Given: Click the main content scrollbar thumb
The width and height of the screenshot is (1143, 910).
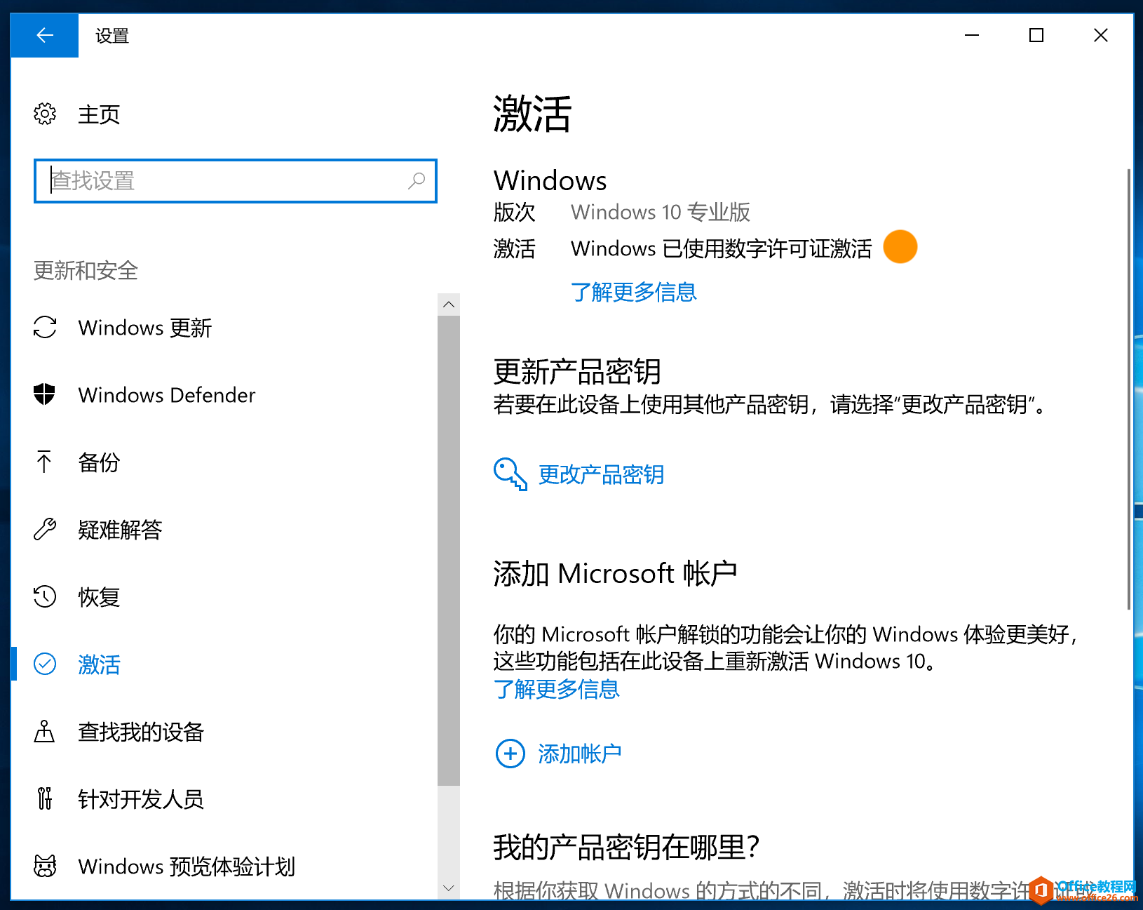Looking at the screenshot, I should click(1128, 389).
